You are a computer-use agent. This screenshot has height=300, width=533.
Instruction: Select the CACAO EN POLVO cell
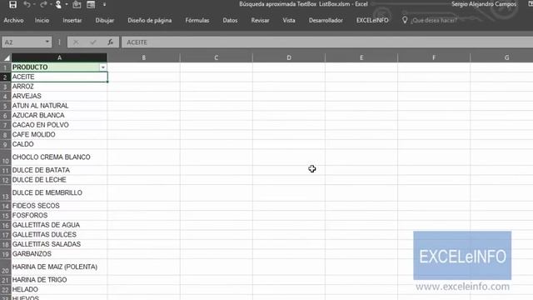[x=59, y=125]
